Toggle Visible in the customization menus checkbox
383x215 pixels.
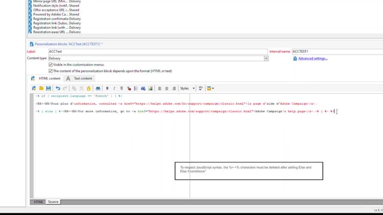tap(51, 65)
